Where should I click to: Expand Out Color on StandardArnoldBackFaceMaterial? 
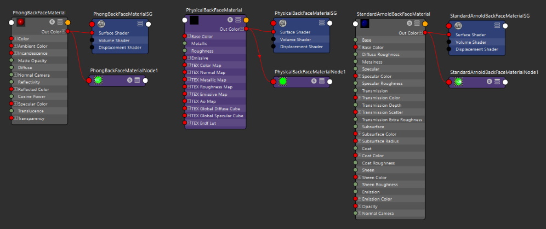(420, 33)
